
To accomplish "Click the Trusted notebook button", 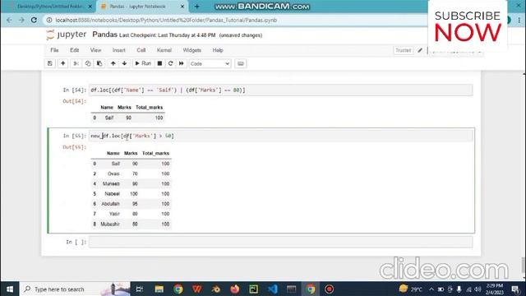I will click(403, 50).
